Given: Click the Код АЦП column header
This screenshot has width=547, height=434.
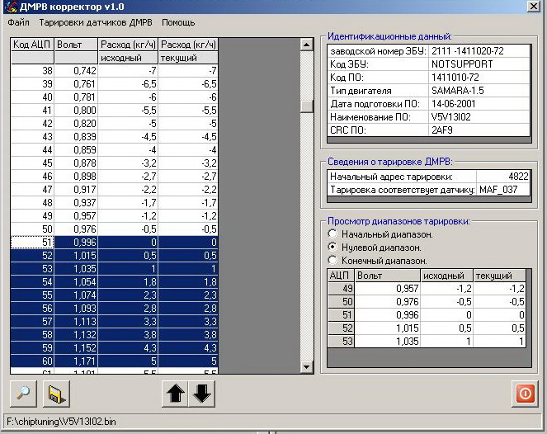Looking at the screenshot, I should [32, 44].
